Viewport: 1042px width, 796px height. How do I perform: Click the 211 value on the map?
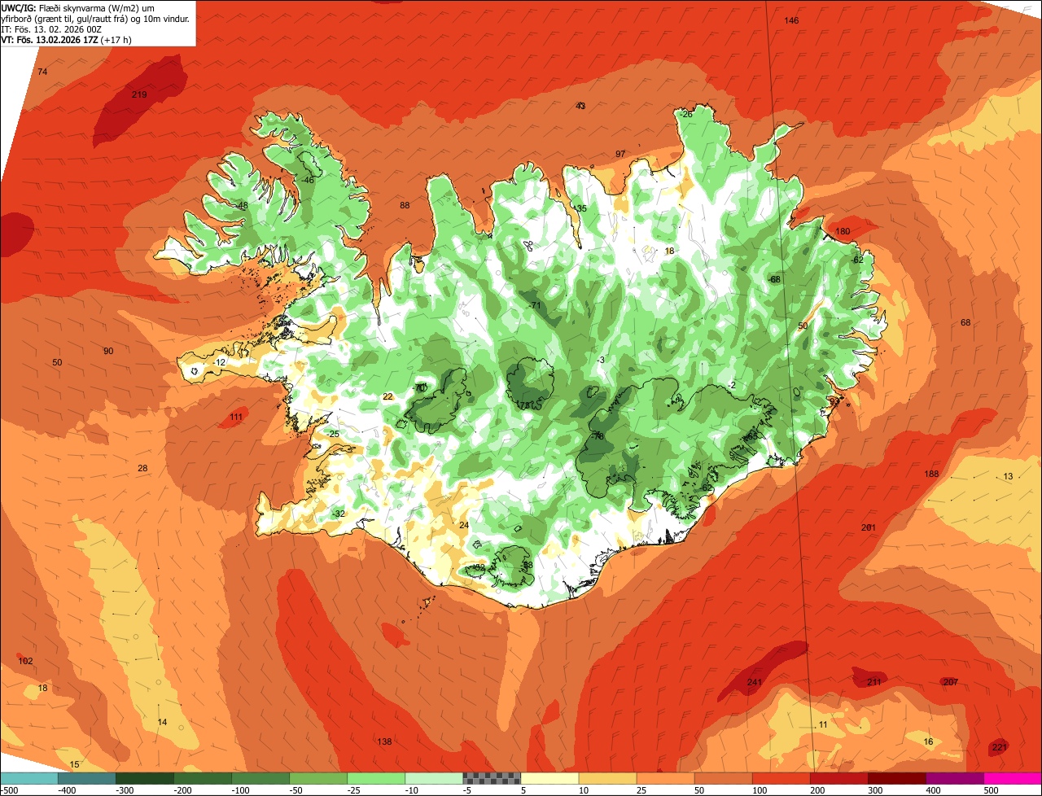tap(874, 682)
